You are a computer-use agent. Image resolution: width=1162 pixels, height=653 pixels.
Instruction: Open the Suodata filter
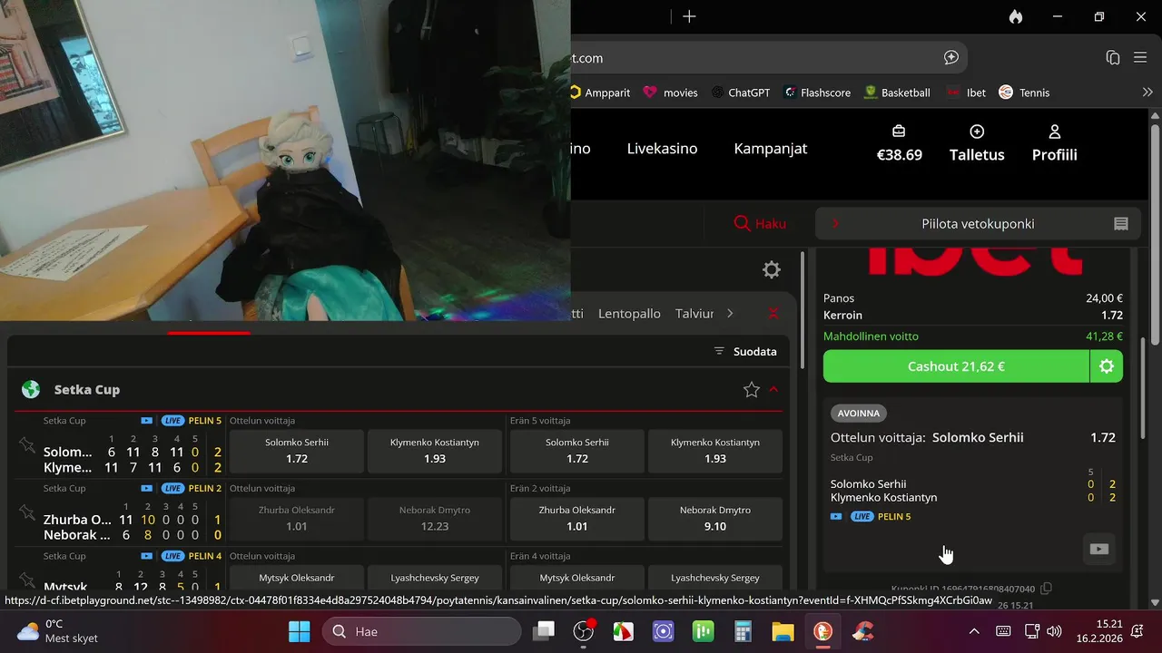(x=744, y=351)
